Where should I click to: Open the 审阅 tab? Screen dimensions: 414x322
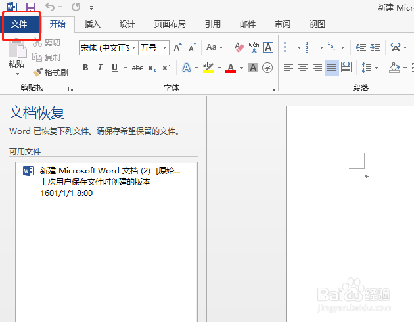(283, 24)
